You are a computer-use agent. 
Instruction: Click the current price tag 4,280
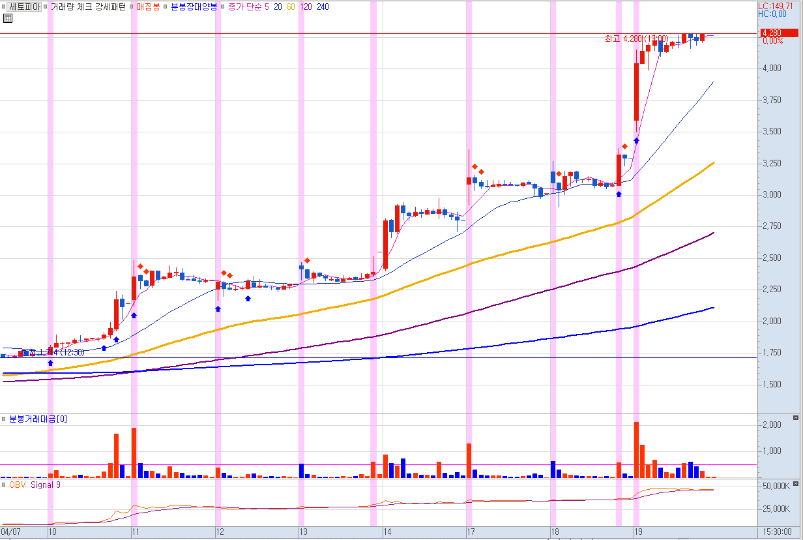(780, 33)
